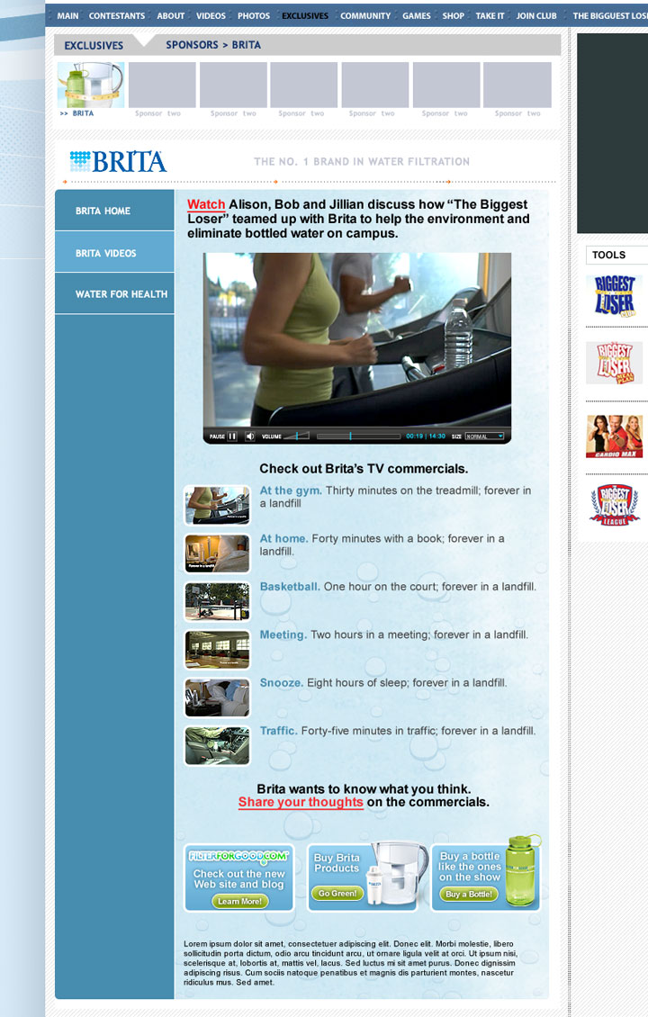The image size is (648, 1017).
Task: Click the Basketball link
Action: (290, 586)
